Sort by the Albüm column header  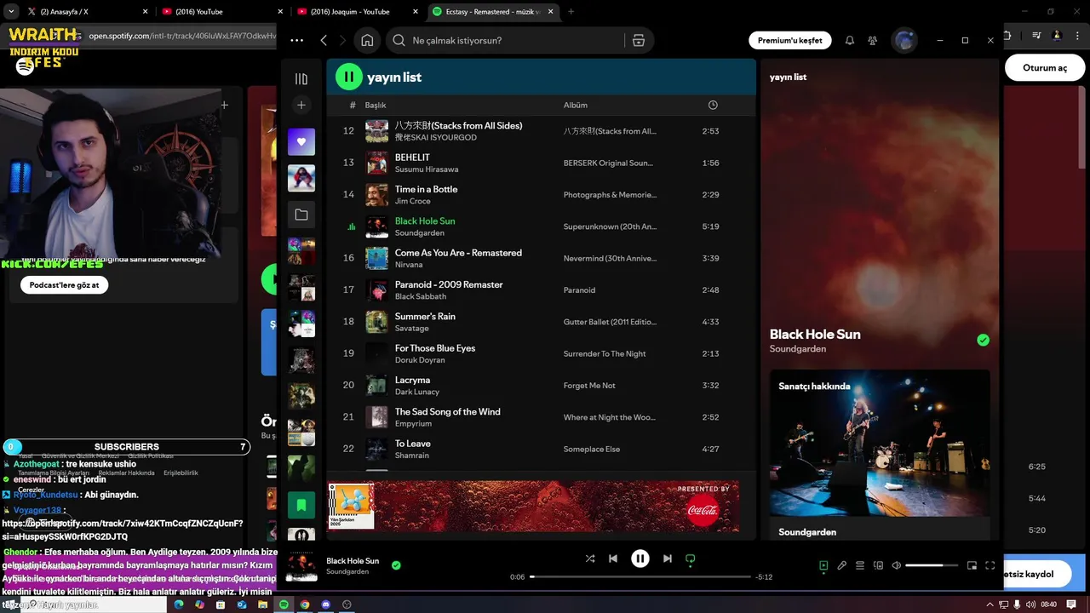576,105
